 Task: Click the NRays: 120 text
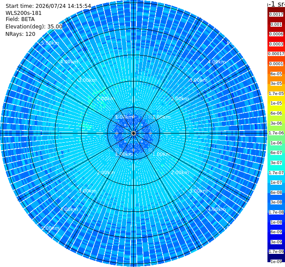coord(20,34)
